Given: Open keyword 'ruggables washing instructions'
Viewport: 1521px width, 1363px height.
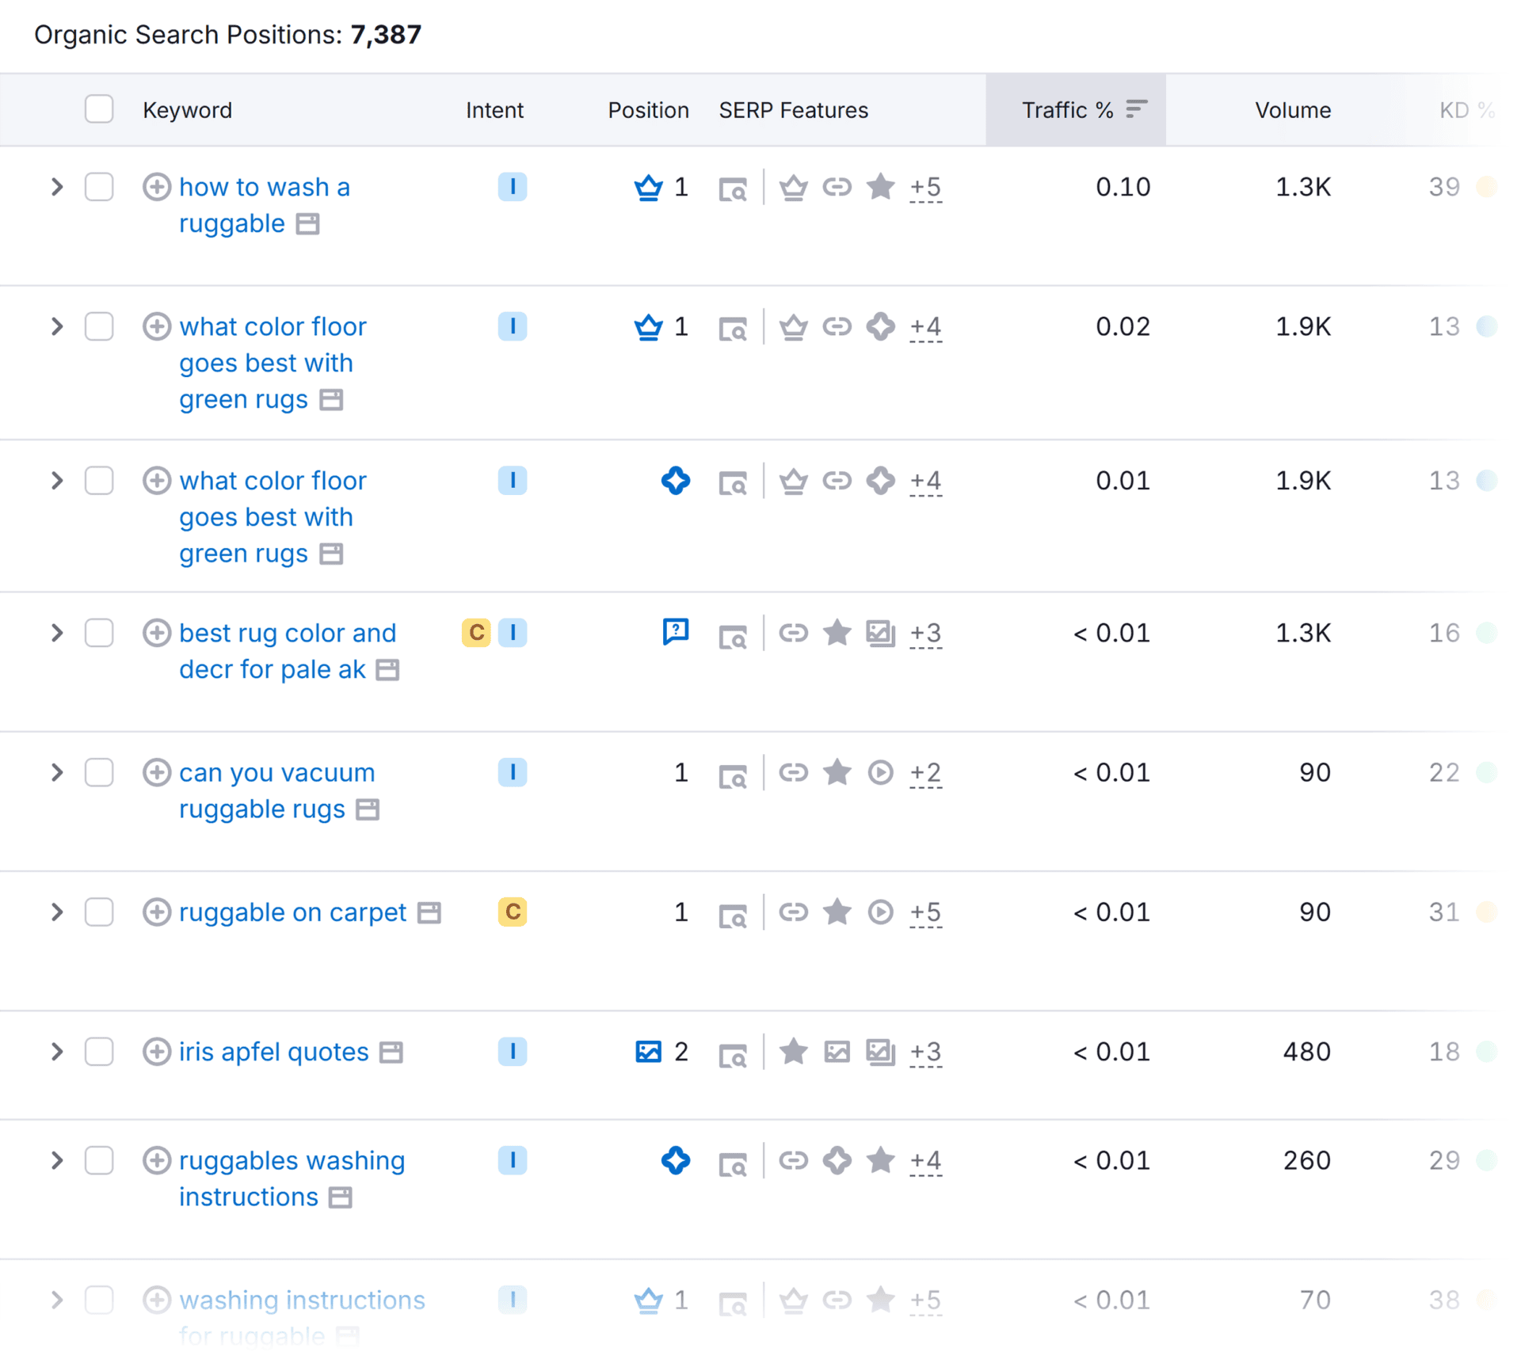Looking at the screenshot, I should coord(292,1178).
